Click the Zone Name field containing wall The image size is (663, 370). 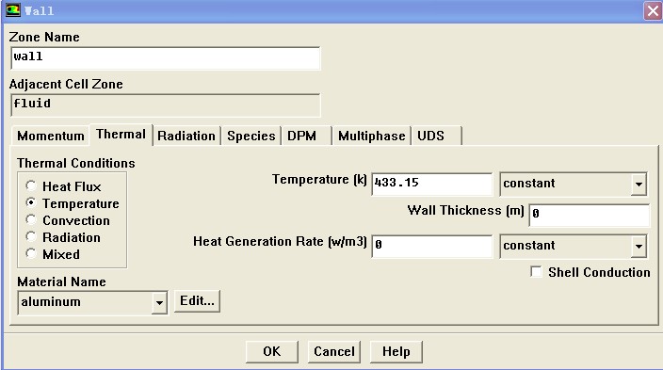pyautogui.click(x=166, y=58)
